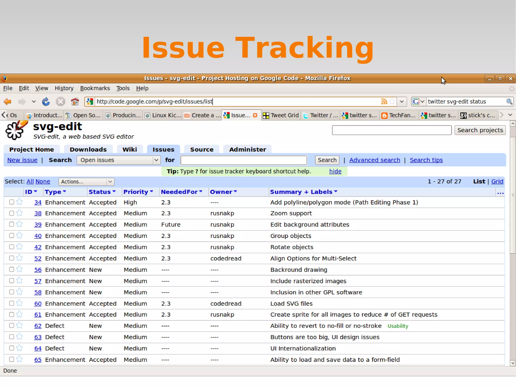Click the issue search 'for' text field
Image resolution: width=516 pixels, height=387 pixels.
pyautogui.click(x=244, y=160)
